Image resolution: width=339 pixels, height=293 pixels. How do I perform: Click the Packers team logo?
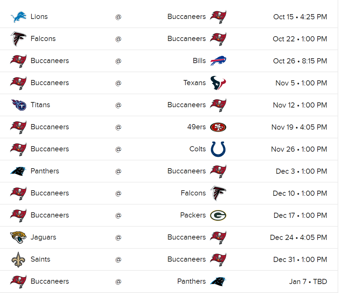click(x=218, y=215)
